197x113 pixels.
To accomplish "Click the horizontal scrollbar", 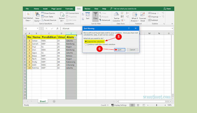I will [x=142, y=101].
